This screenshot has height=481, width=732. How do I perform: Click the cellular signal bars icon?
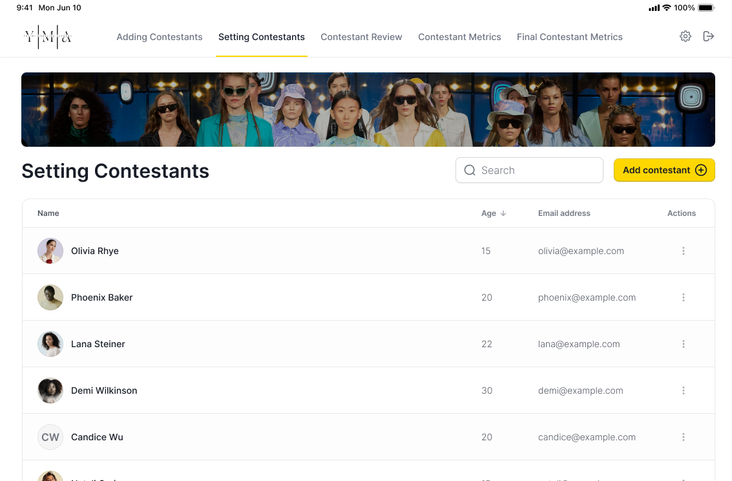point(654,8)
